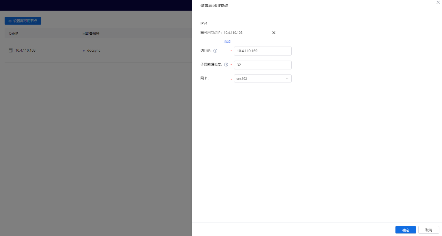442x236 pixels.
Task: Click the 设置高可用节点 drawer title
Action: point(214,6)
